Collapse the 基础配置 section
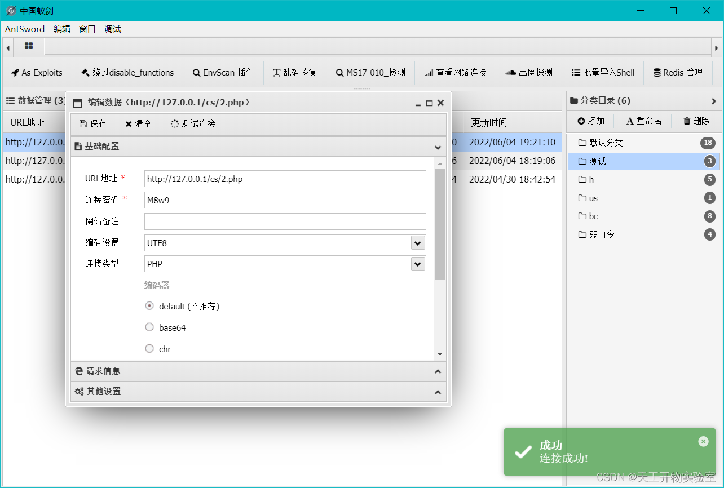 click(x=258, y=147)
